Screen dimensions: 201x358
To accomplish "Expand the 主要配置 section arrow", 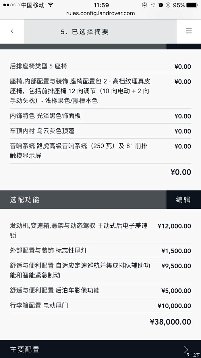I will pyautogui.click(x=186, y=349).
